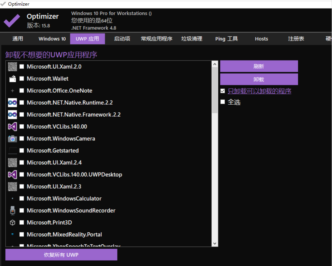
Task: Click the 恢复所有 UWP button
Action: [x=61, y=255]
